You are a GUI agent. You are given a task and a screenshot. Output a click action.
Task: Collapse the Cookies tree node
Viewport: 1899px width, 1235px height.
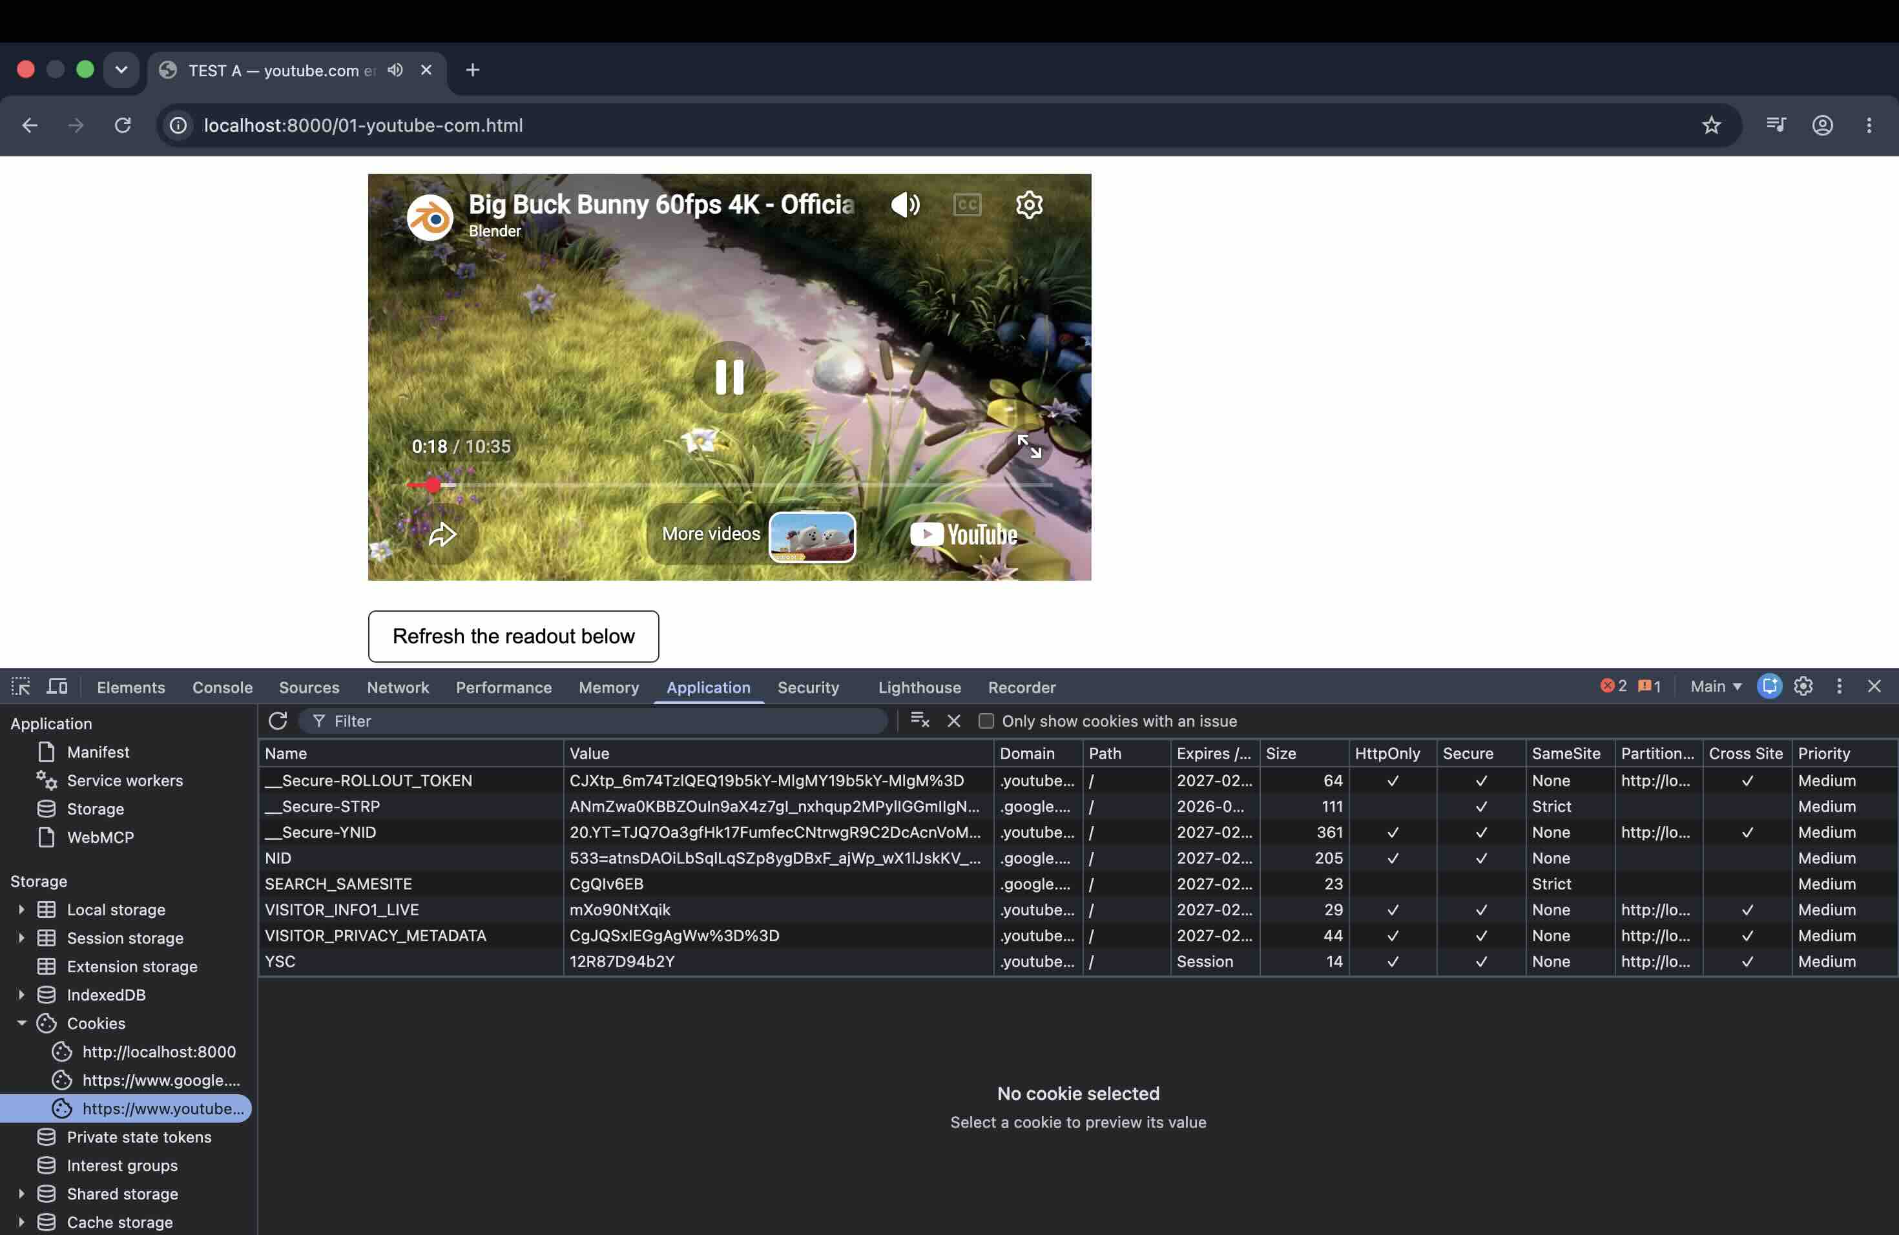(x=21, y=1022)
